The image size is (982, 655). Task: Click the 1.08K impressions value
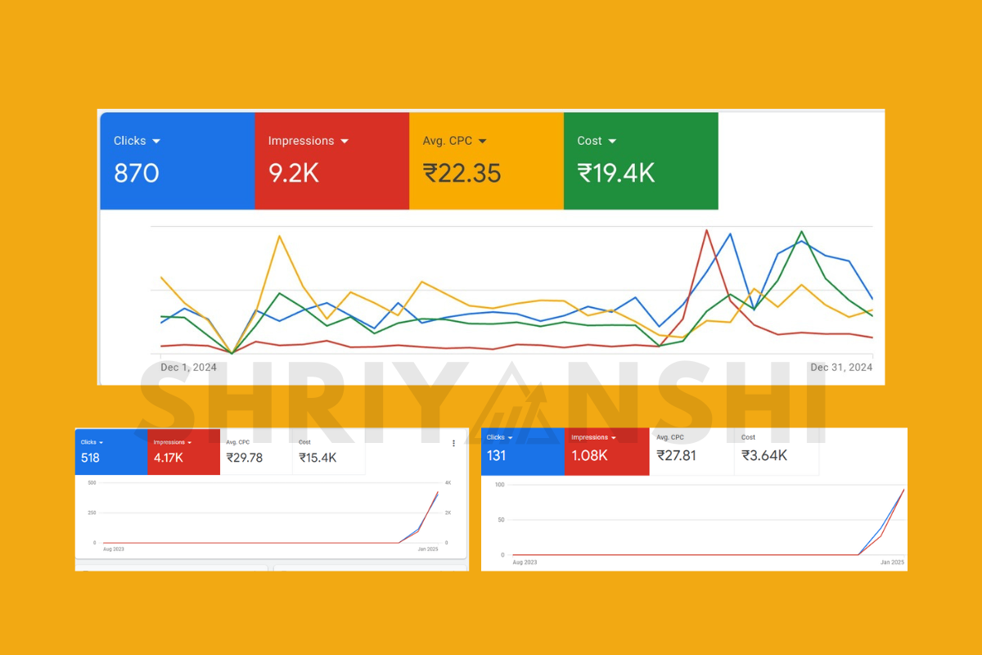[590, 455]
